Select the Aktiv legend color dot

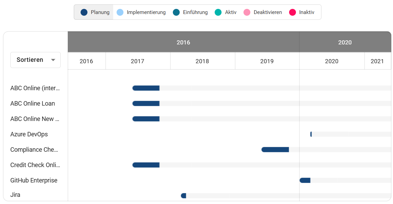(x=219, y=12)
